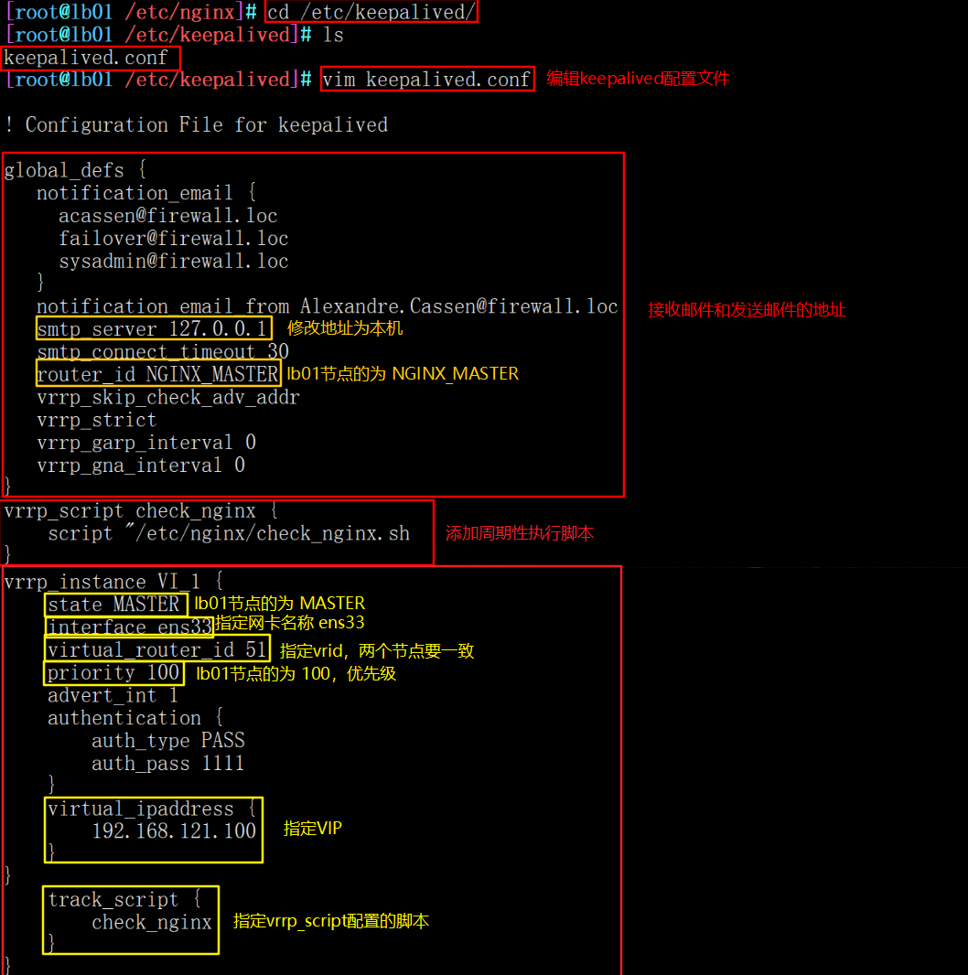Screen dimensions: 968x975
Task: Select the 'acassen@firewall.loc' email address
Action: 168,216
